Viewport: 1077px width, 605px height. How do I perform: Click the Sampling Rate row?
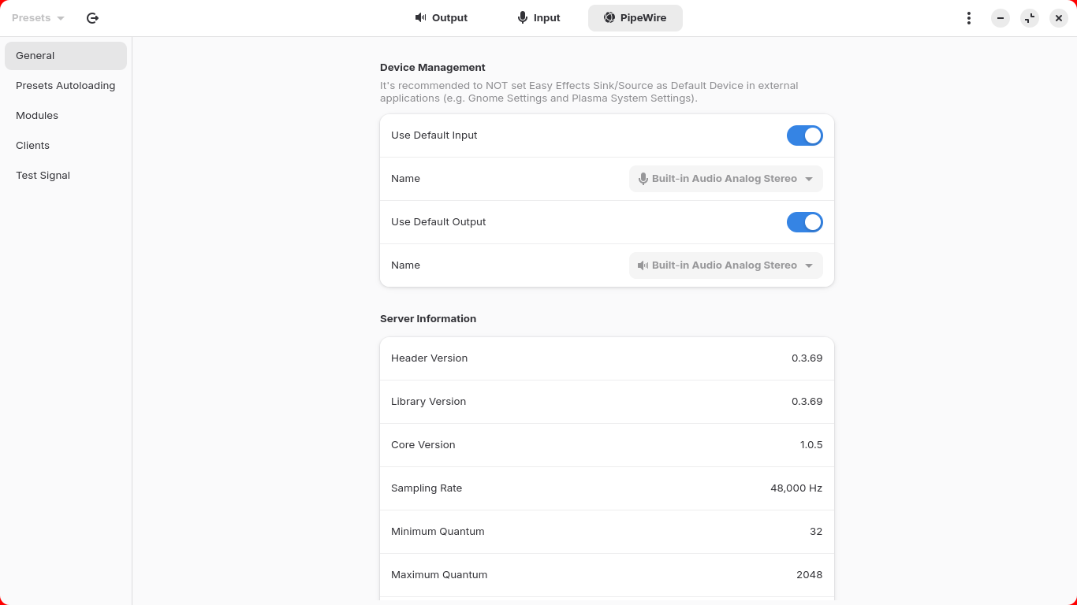click(x=606, y=488)
